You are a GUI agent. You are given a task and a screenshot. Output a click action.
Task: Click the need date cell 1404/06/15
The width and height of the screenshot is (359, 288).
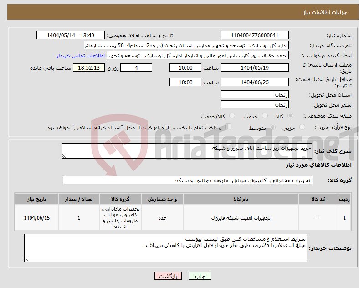36,218
